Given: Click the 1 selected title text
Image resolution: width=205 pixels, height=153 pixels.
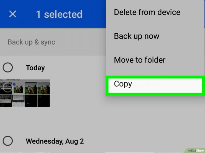Looking at the screenshot, I should click(x=59, y=14).
